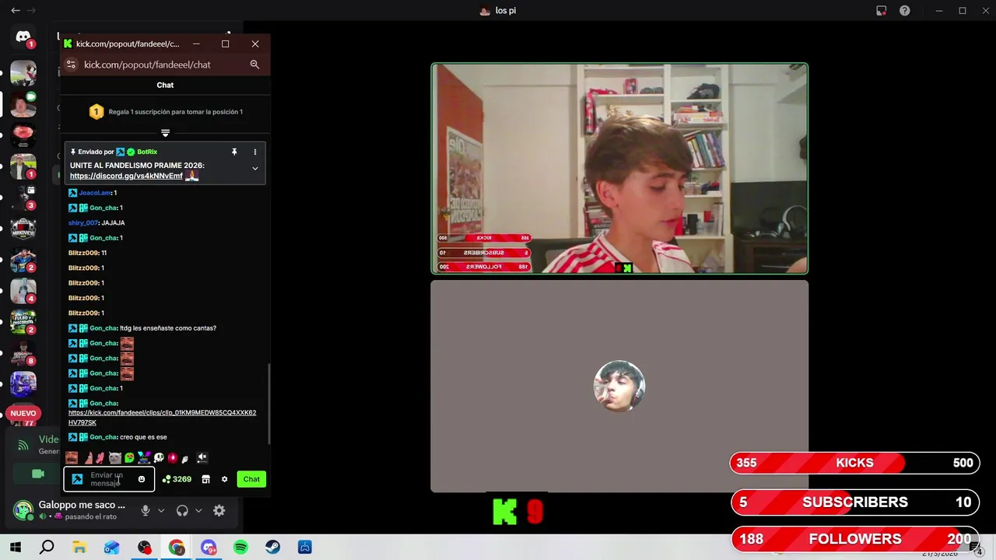The image size is (996, 560).
Task: Click the avatar-only participant tile
Action: coord(619,387)
